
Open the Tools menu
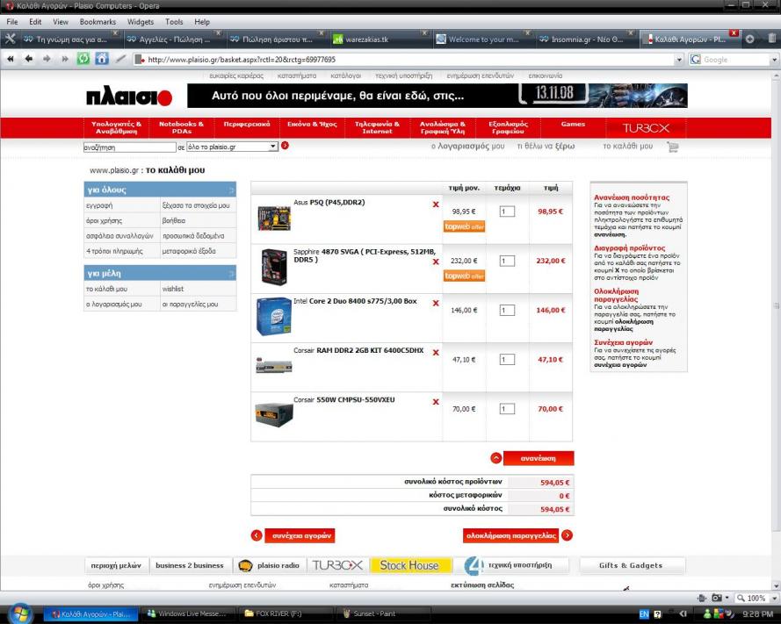tap(174, 22)
